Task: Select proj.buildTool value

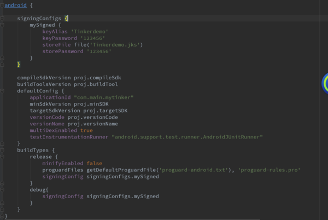Action: click(96, 84)
